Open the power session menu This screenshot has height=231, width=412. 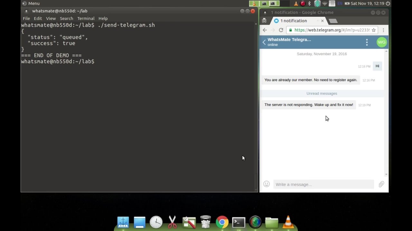coord(388,4)
